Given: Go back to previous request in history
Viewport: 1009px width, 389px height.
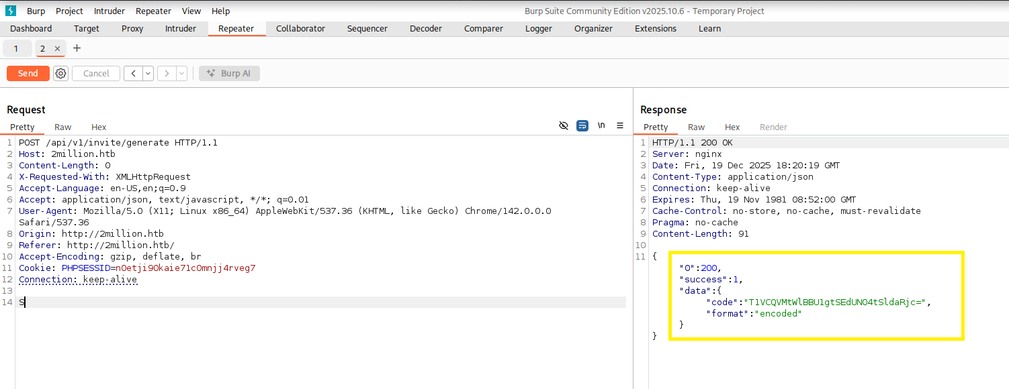Looking at the screenshot, I should tap(133, 74).
